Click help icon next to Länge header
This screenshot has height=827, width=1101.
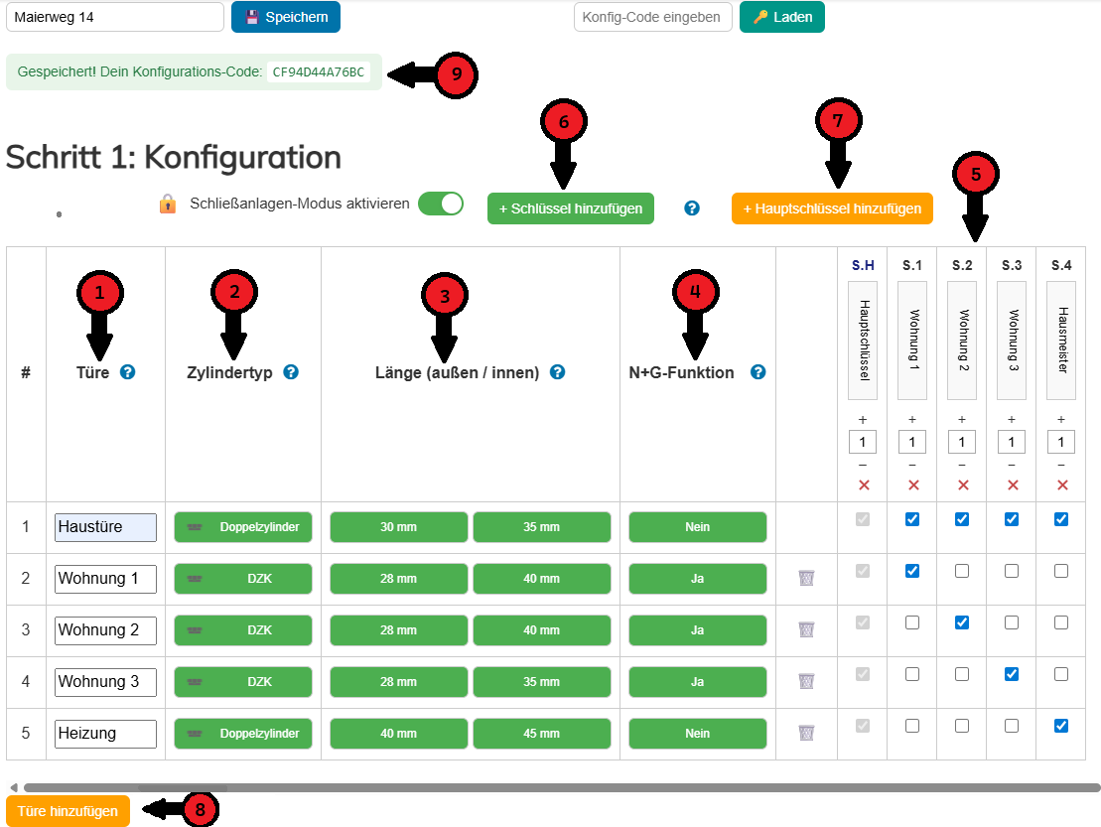[557, 372]
